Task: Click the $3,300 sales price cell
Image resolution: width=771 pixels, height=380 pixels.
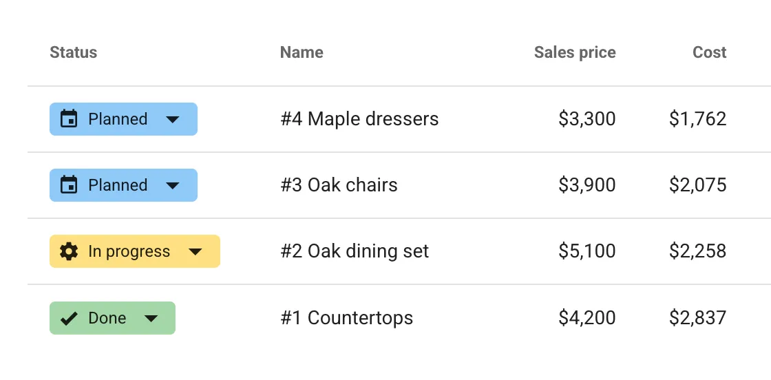Action: pos(587,119)
